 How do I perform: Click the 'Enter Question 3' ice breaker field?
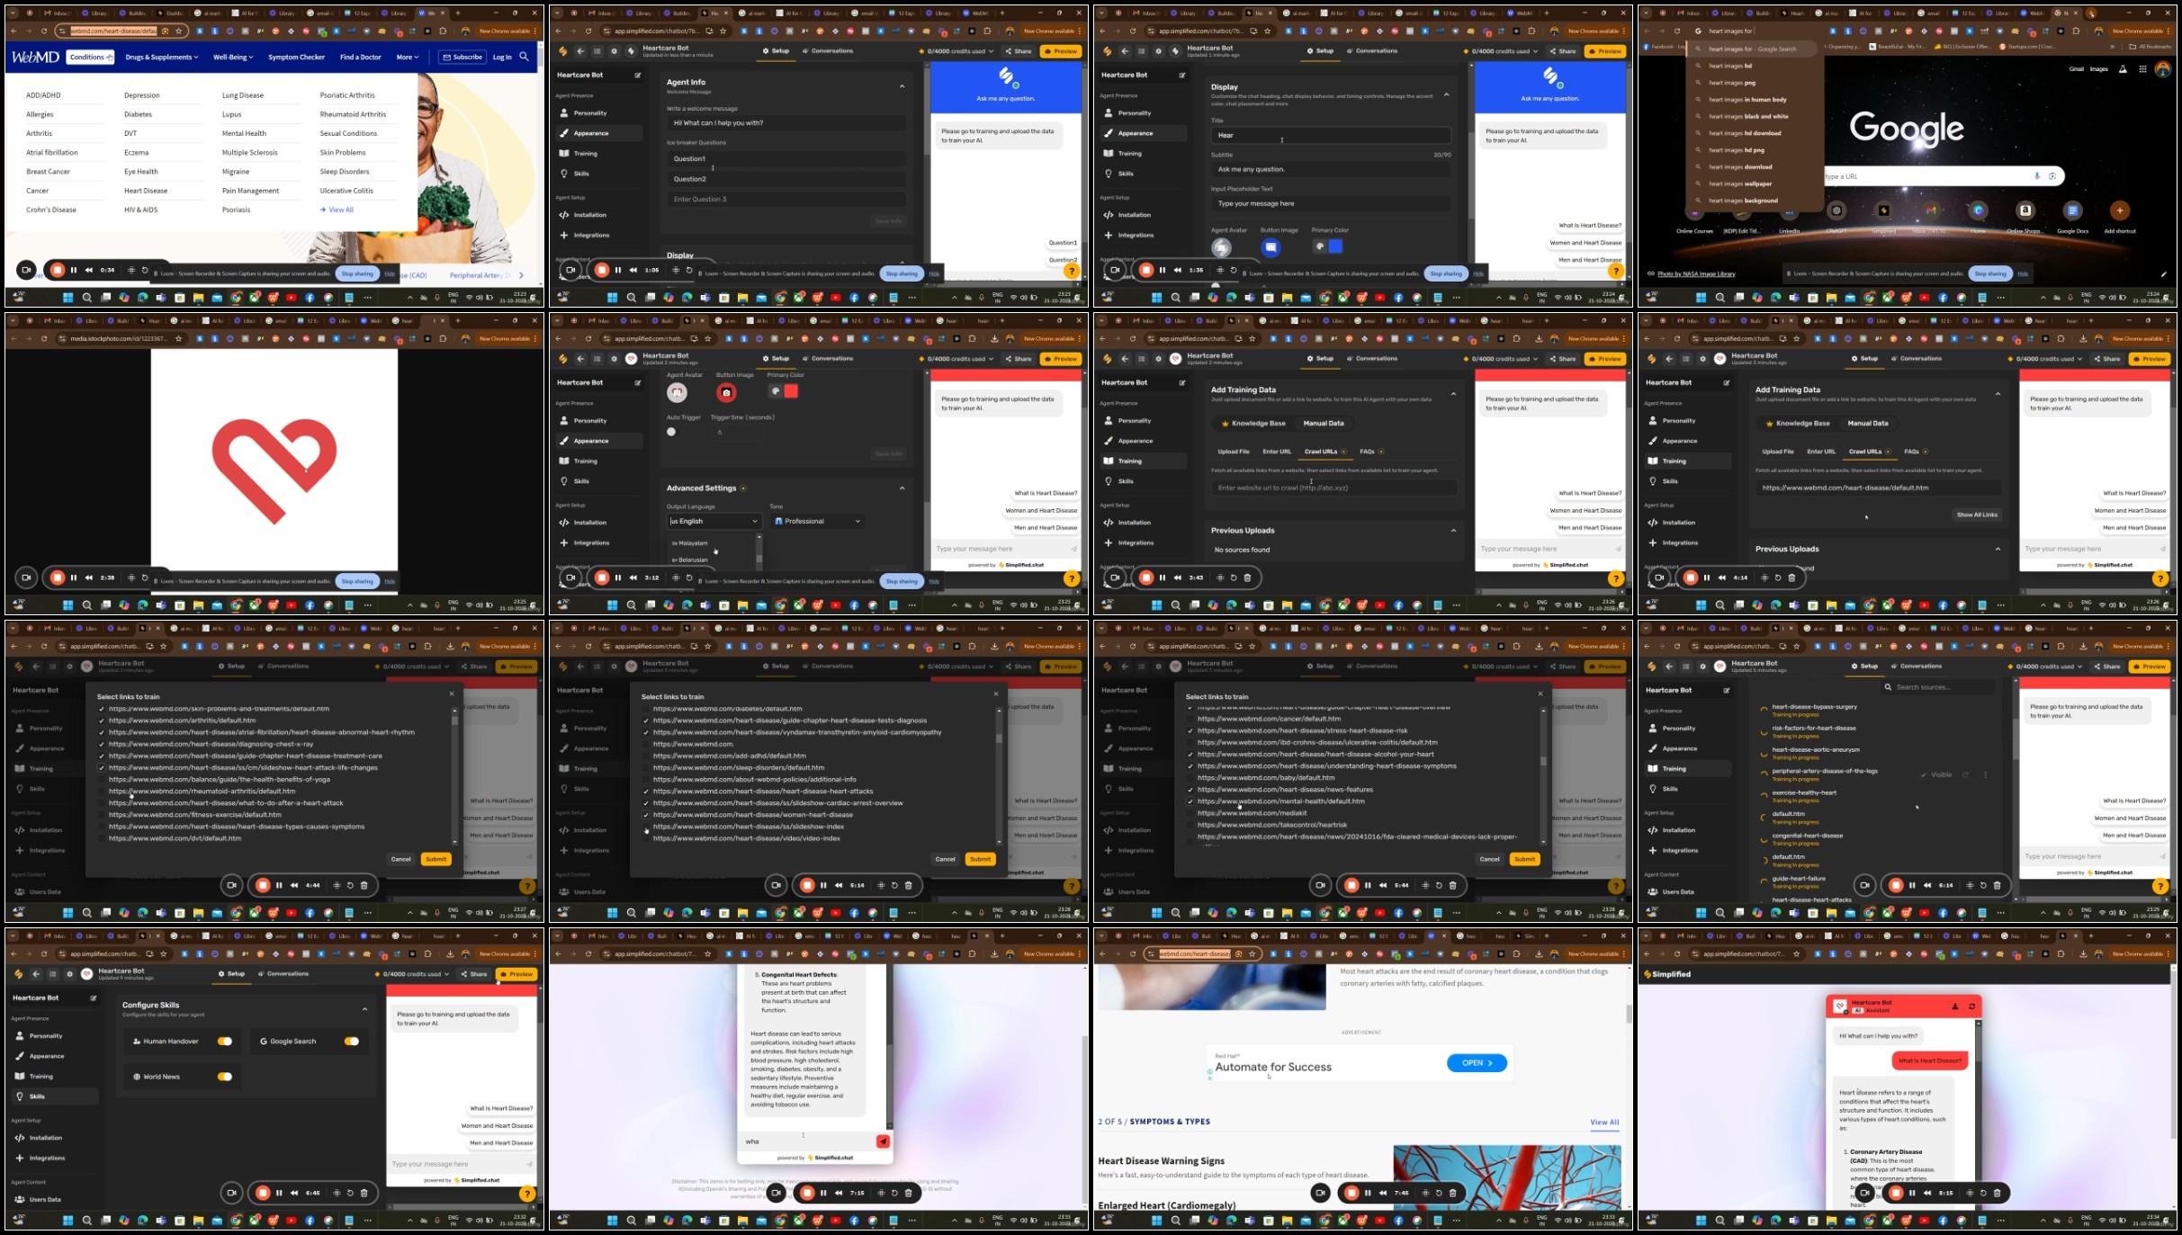pos(786,200)
